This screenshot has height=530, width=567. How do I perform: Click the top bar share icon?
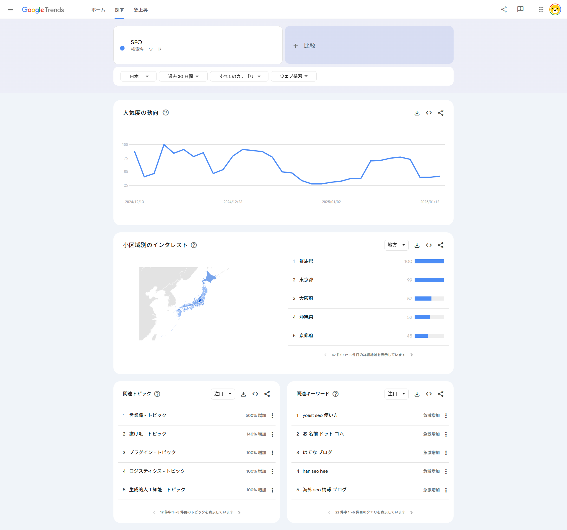504,9
